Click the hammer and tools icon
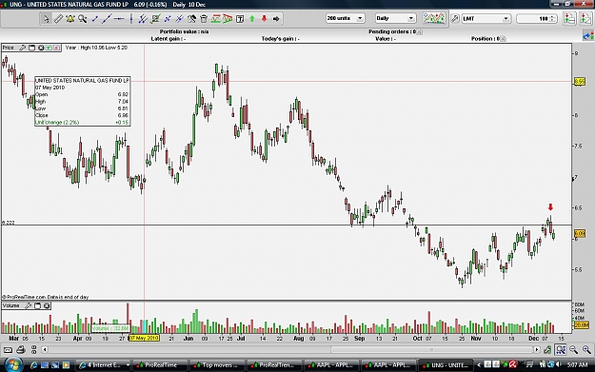The width and height of the screenshot is (595, 372). pyautogui.click(x=191, y=19)
